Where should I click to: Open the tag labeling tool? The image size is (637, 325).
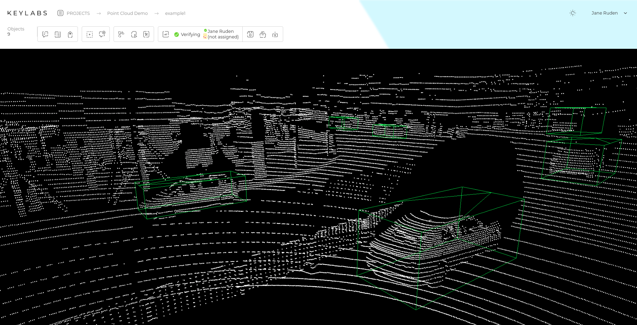tap(70, 34)
